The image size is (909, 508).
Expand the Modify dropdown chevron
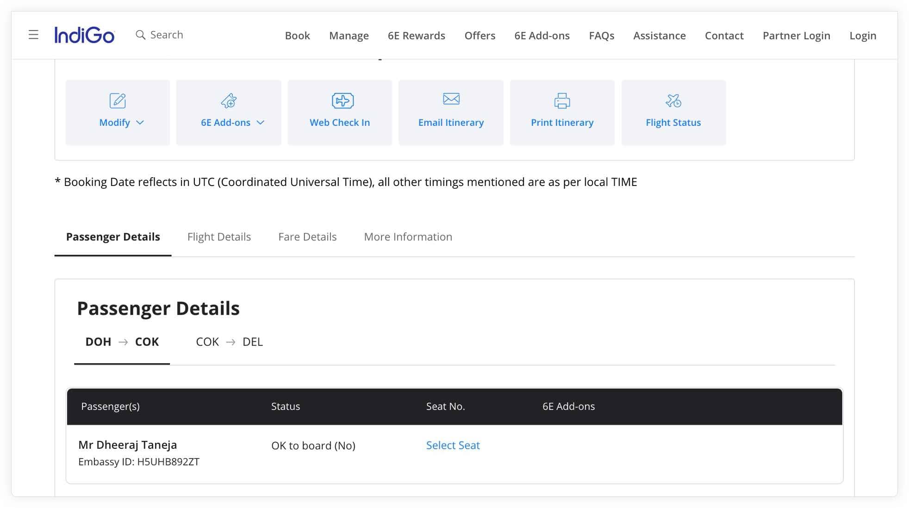140,123
